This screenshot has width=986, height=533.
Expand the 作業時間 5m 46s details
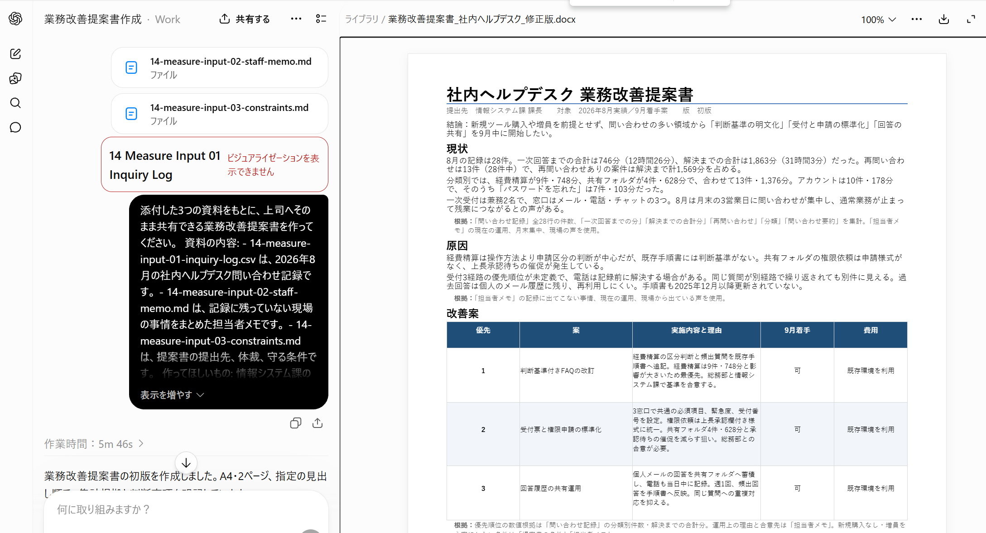[x=94, y=444]
